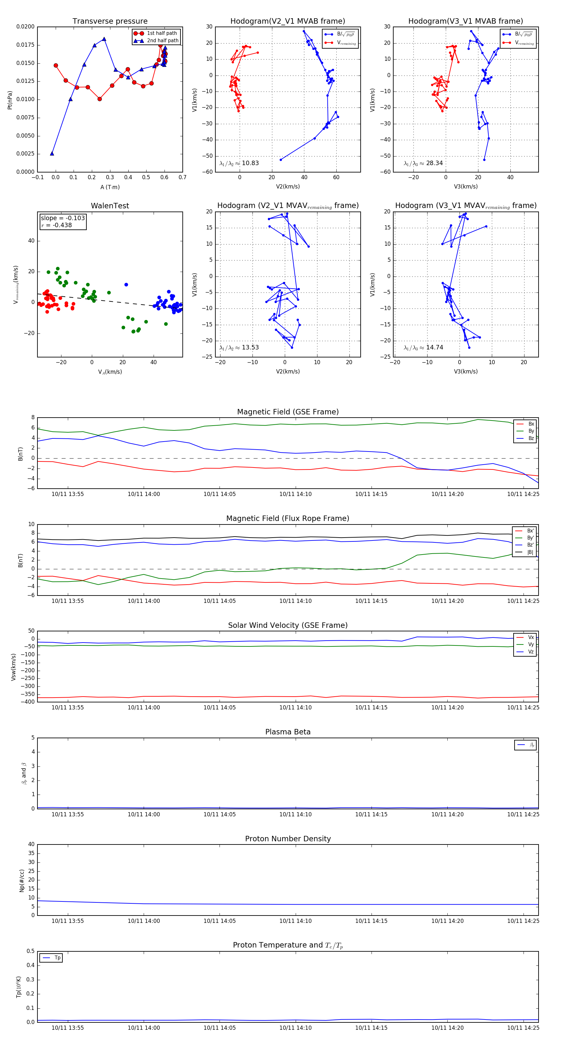Select the Vx legend entry
This screenshot has width=576, height=1056.
pos(525,637)
